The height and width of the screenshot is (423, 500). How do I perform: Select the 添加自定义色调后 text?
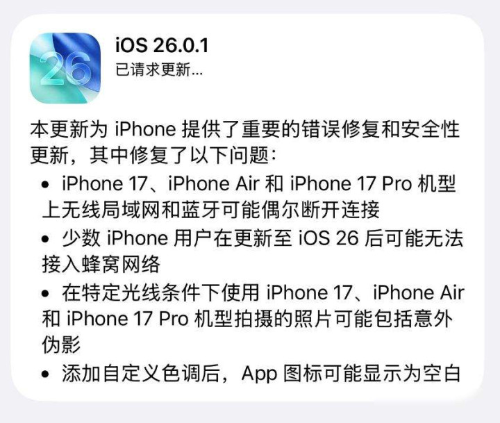click(140, 373)
